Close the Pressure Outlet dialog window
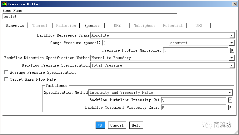Image resolution: width=239 pixels, height=135 pixels. click(x=234, y=4)
